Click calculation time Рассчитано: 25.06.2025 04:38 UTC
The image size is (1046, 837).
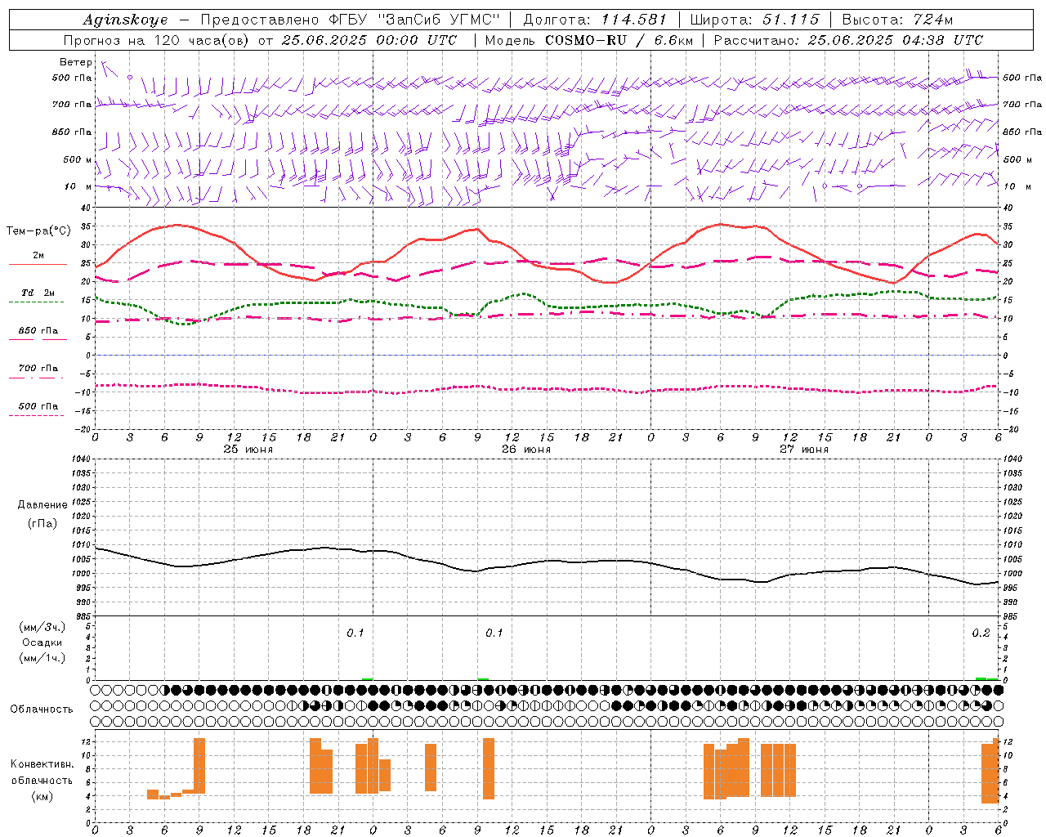(848, 40)
